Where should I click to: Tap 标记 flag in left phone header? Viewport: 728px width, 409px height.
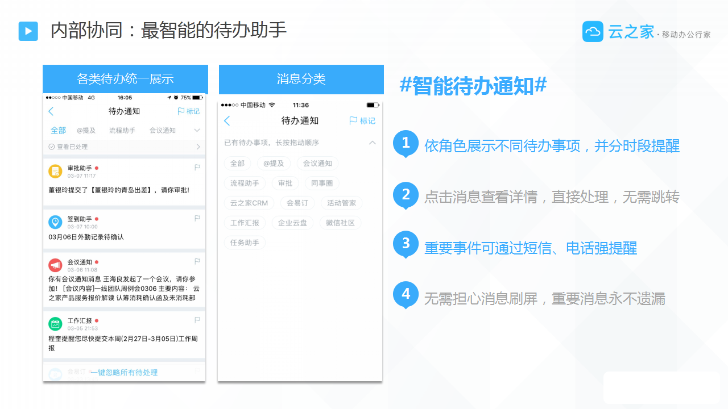point(188,111)
